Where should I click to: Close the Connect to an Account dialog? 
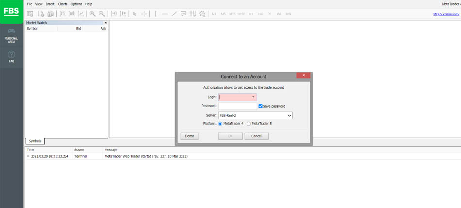(303, 75)
